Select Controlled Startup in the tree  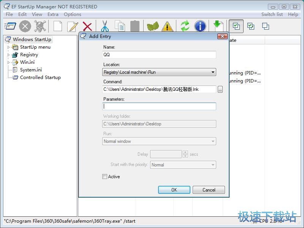coord(40,78)
